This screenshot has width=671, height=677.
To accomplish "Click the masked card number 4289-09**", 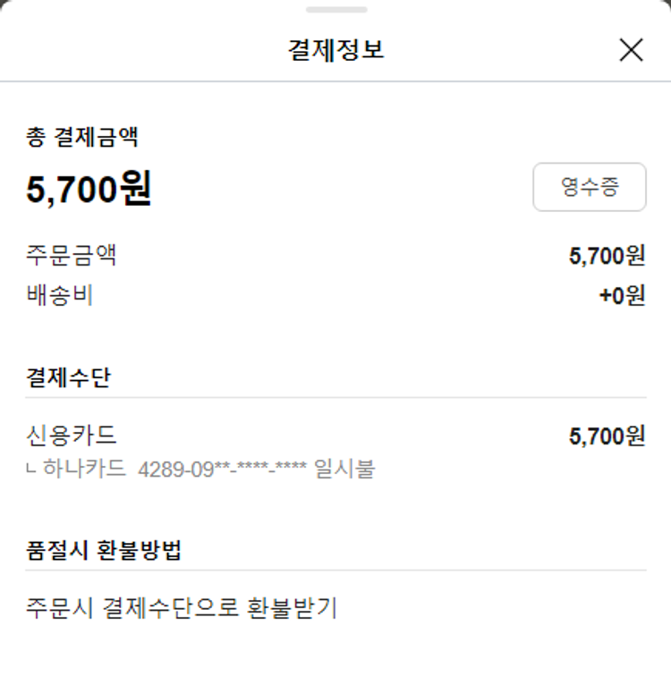I will [223, 469].
